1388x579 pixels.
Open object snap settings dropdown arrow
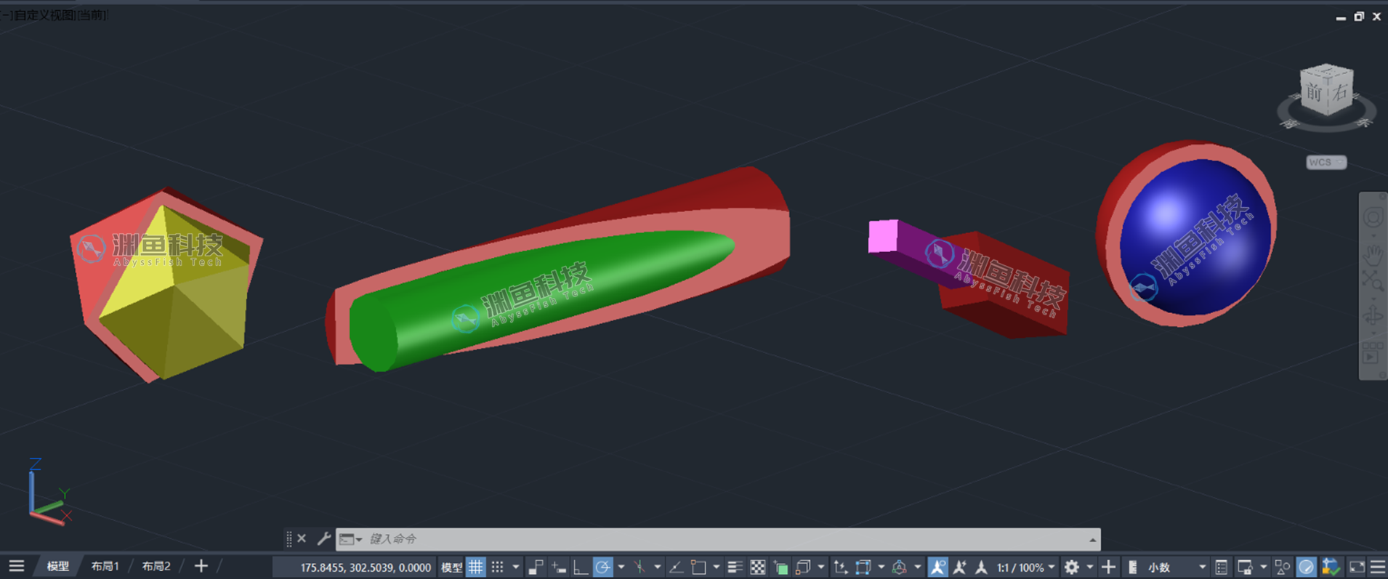tap(717, 567)
